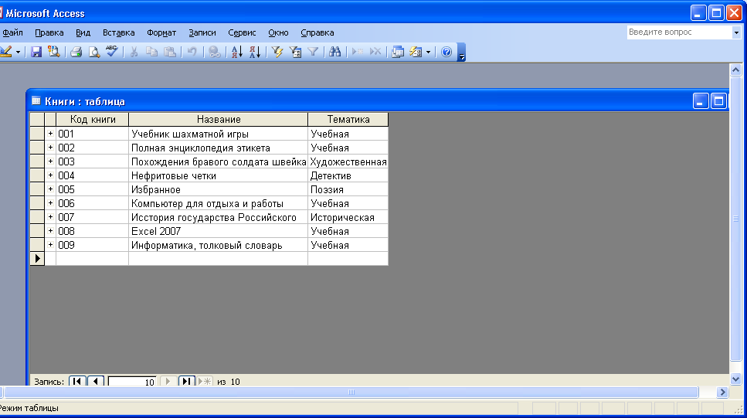Viewport: 747px width, 418px height.
Task: Save the table with the floppy icon
Action: [x=36, y=52]
